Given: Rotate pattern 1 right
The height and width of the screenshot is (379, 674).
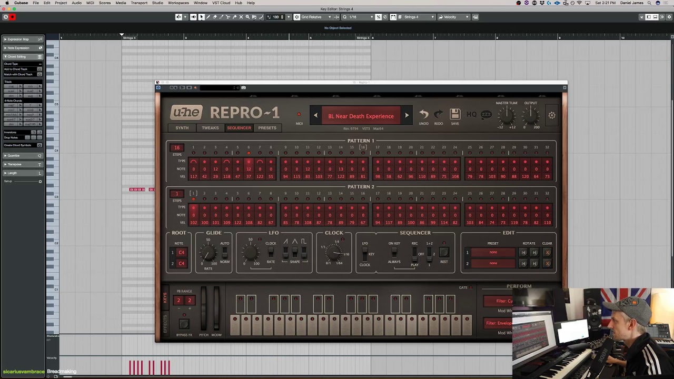Looking at the screenshot, I should (534, 253).
